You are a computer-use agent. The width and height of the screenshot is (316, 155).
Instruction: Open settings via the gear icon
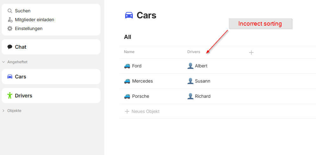click(10, 28)
